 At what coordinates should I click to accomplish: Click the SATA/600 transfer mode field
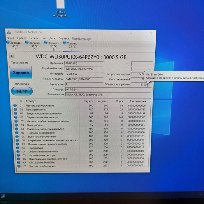coord(84,79)
